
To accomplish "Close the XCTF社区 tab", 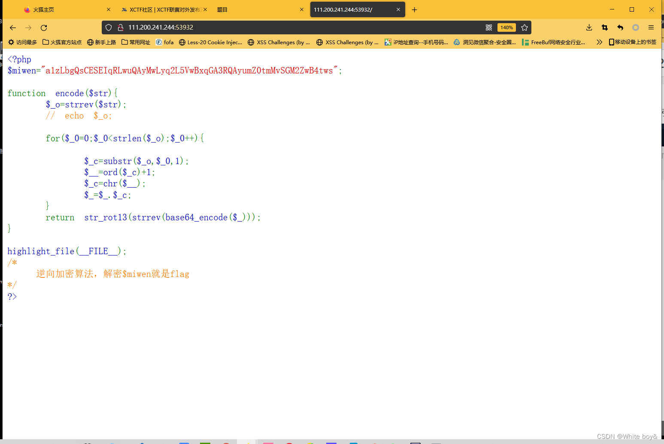I will point(205,9).
